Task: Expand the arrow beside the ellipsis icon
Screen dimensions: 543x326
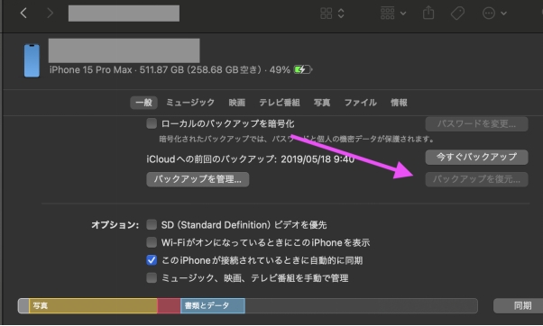Action: click(504, 14)
